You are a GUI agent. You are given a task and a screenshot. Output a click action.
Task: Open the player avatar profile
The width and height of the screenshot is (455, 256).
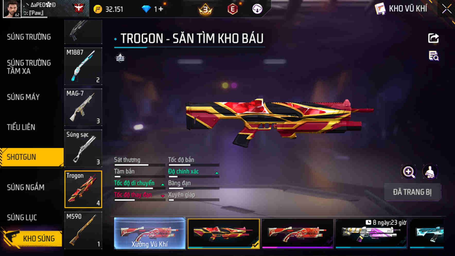point(12,9)
